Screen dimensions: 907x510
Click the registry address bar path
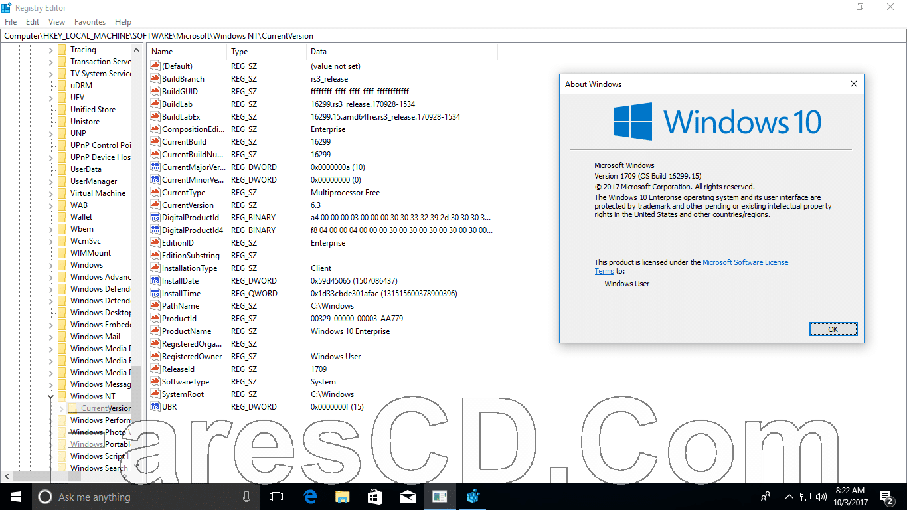pos(453,36)
